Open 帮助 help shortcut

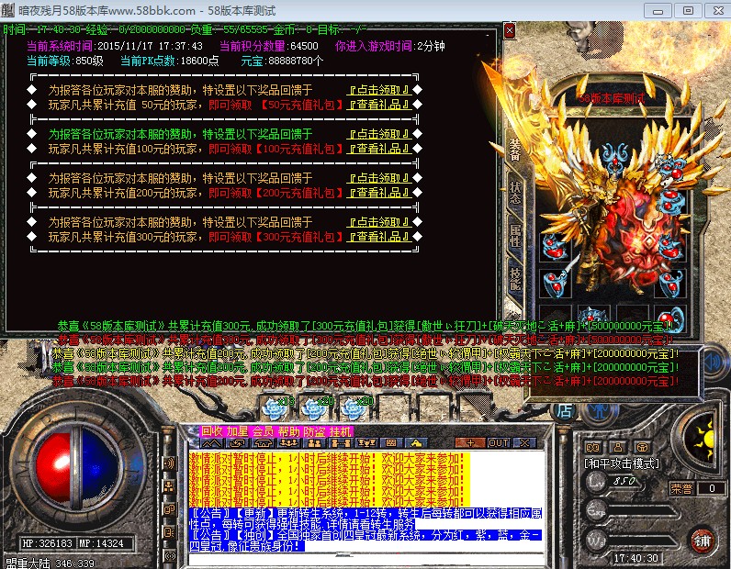(289, 431)
